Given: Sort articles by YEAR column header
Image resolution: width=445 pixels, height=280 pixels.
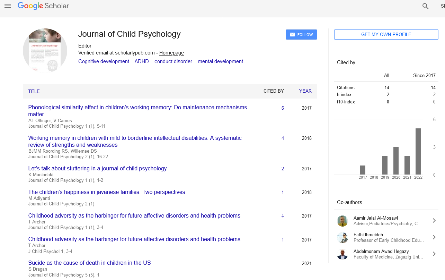Looking at the screenshot, I should pyautogui.click(x=305, y=91).
